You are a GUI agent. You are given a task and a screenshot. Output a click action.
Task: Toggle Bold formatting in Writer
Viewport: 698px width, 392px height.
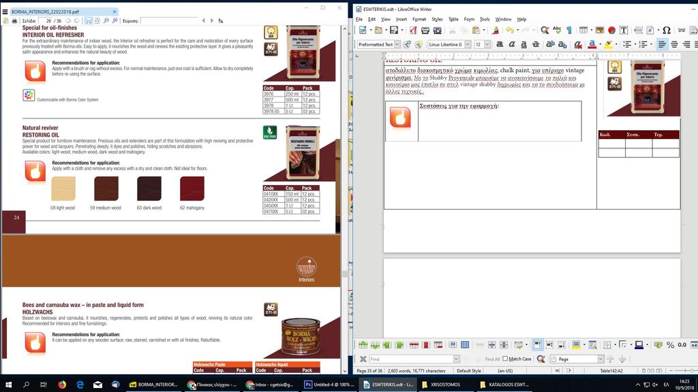coord(500,44)
